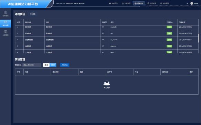This screenshot has height=125, width=201.
Task: Click the language switch icon left of admin
Action: [187, 3]
